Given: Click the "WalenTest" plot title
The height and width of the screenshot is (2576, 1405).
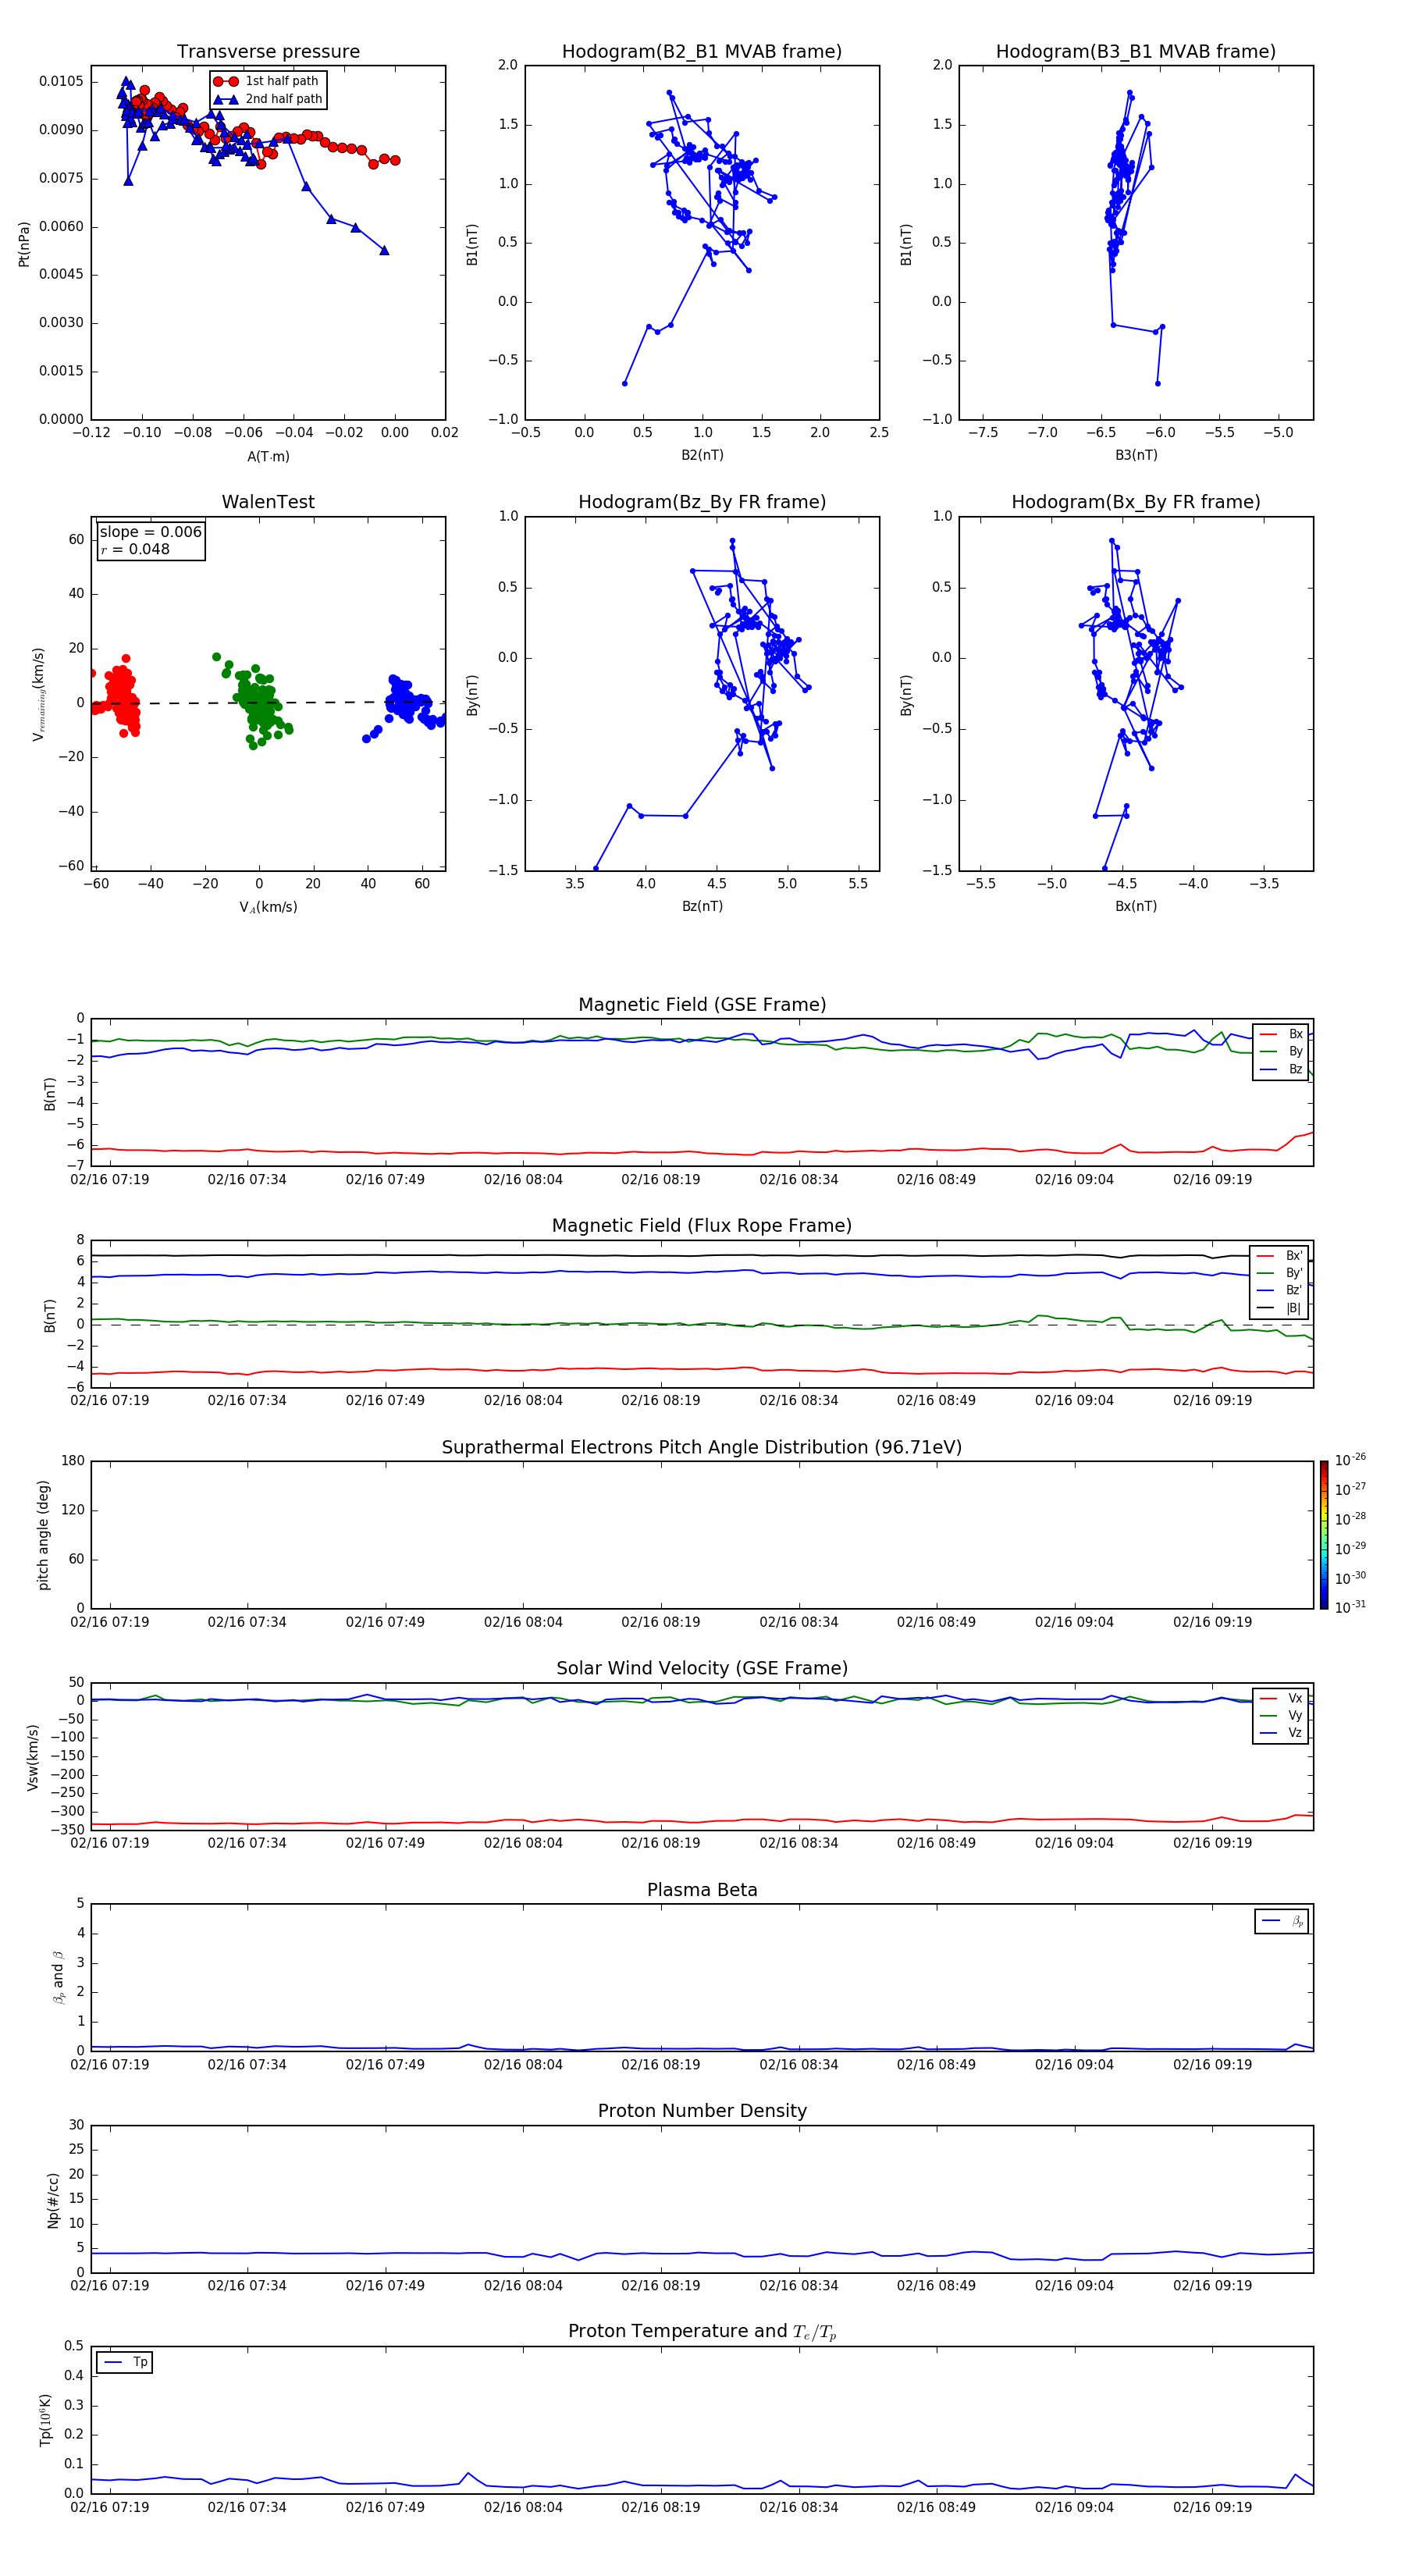Looking at the screenshot, I should [268, 502].
